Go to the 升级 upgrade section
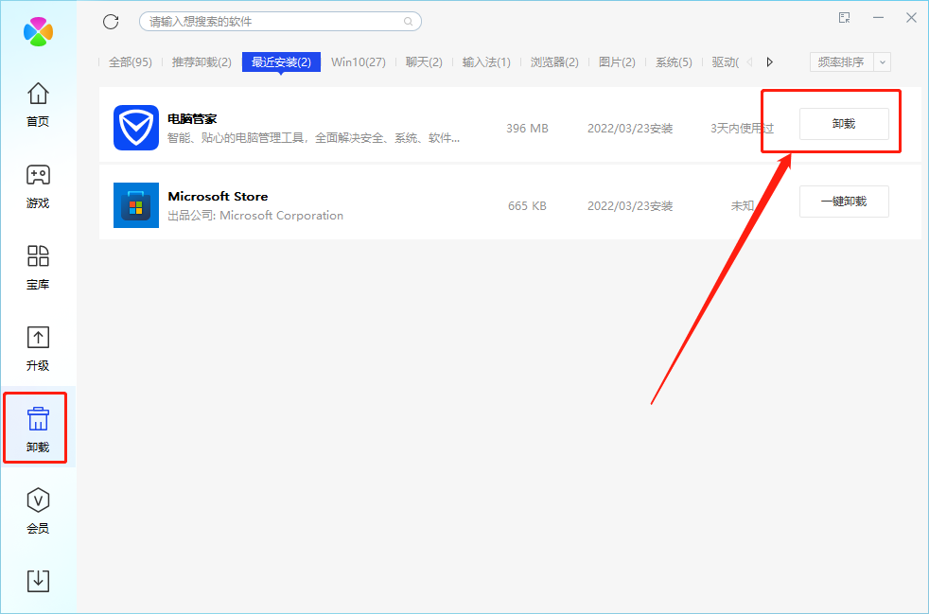The width and height of the screenshot is (929, 614). tap(38, 348)
